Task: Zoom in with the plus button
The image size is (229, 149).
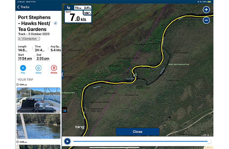Action: pyautogui.click(x=206, y=10)
